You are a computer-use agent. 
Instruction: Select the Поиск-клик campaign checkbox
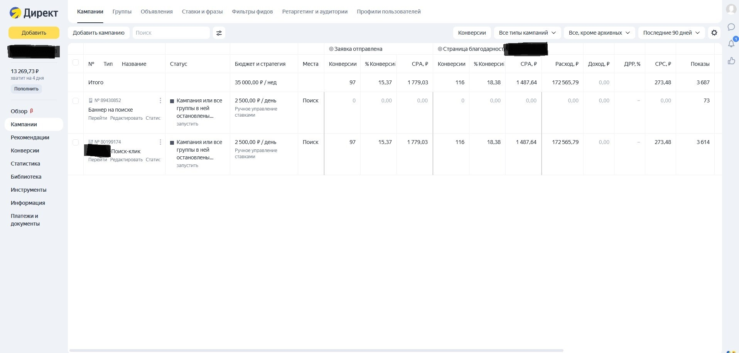pos(76,142)
